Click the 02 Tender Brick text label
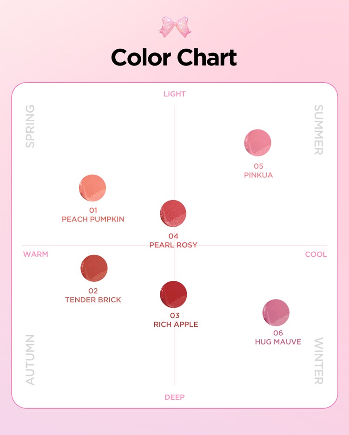 (93, 296)
